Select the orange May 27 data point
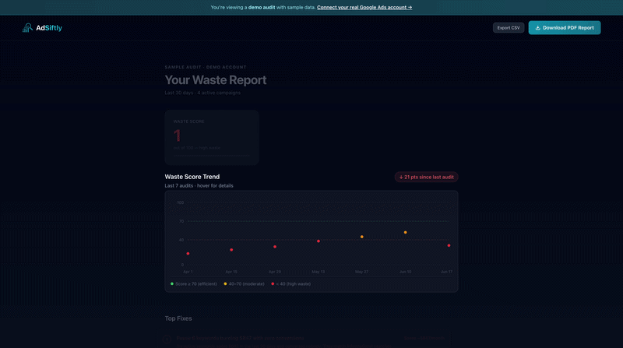623x348 pixels. (361, 237)
